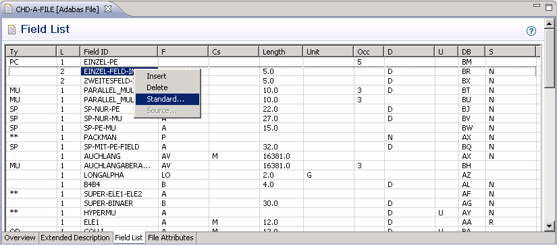
Task: Click the Field List page icon
Action: coord(12,30)
